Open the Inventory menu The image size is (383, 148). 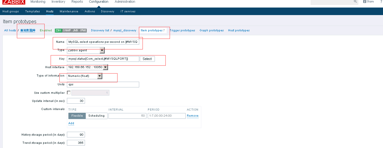tap(58, 2)
